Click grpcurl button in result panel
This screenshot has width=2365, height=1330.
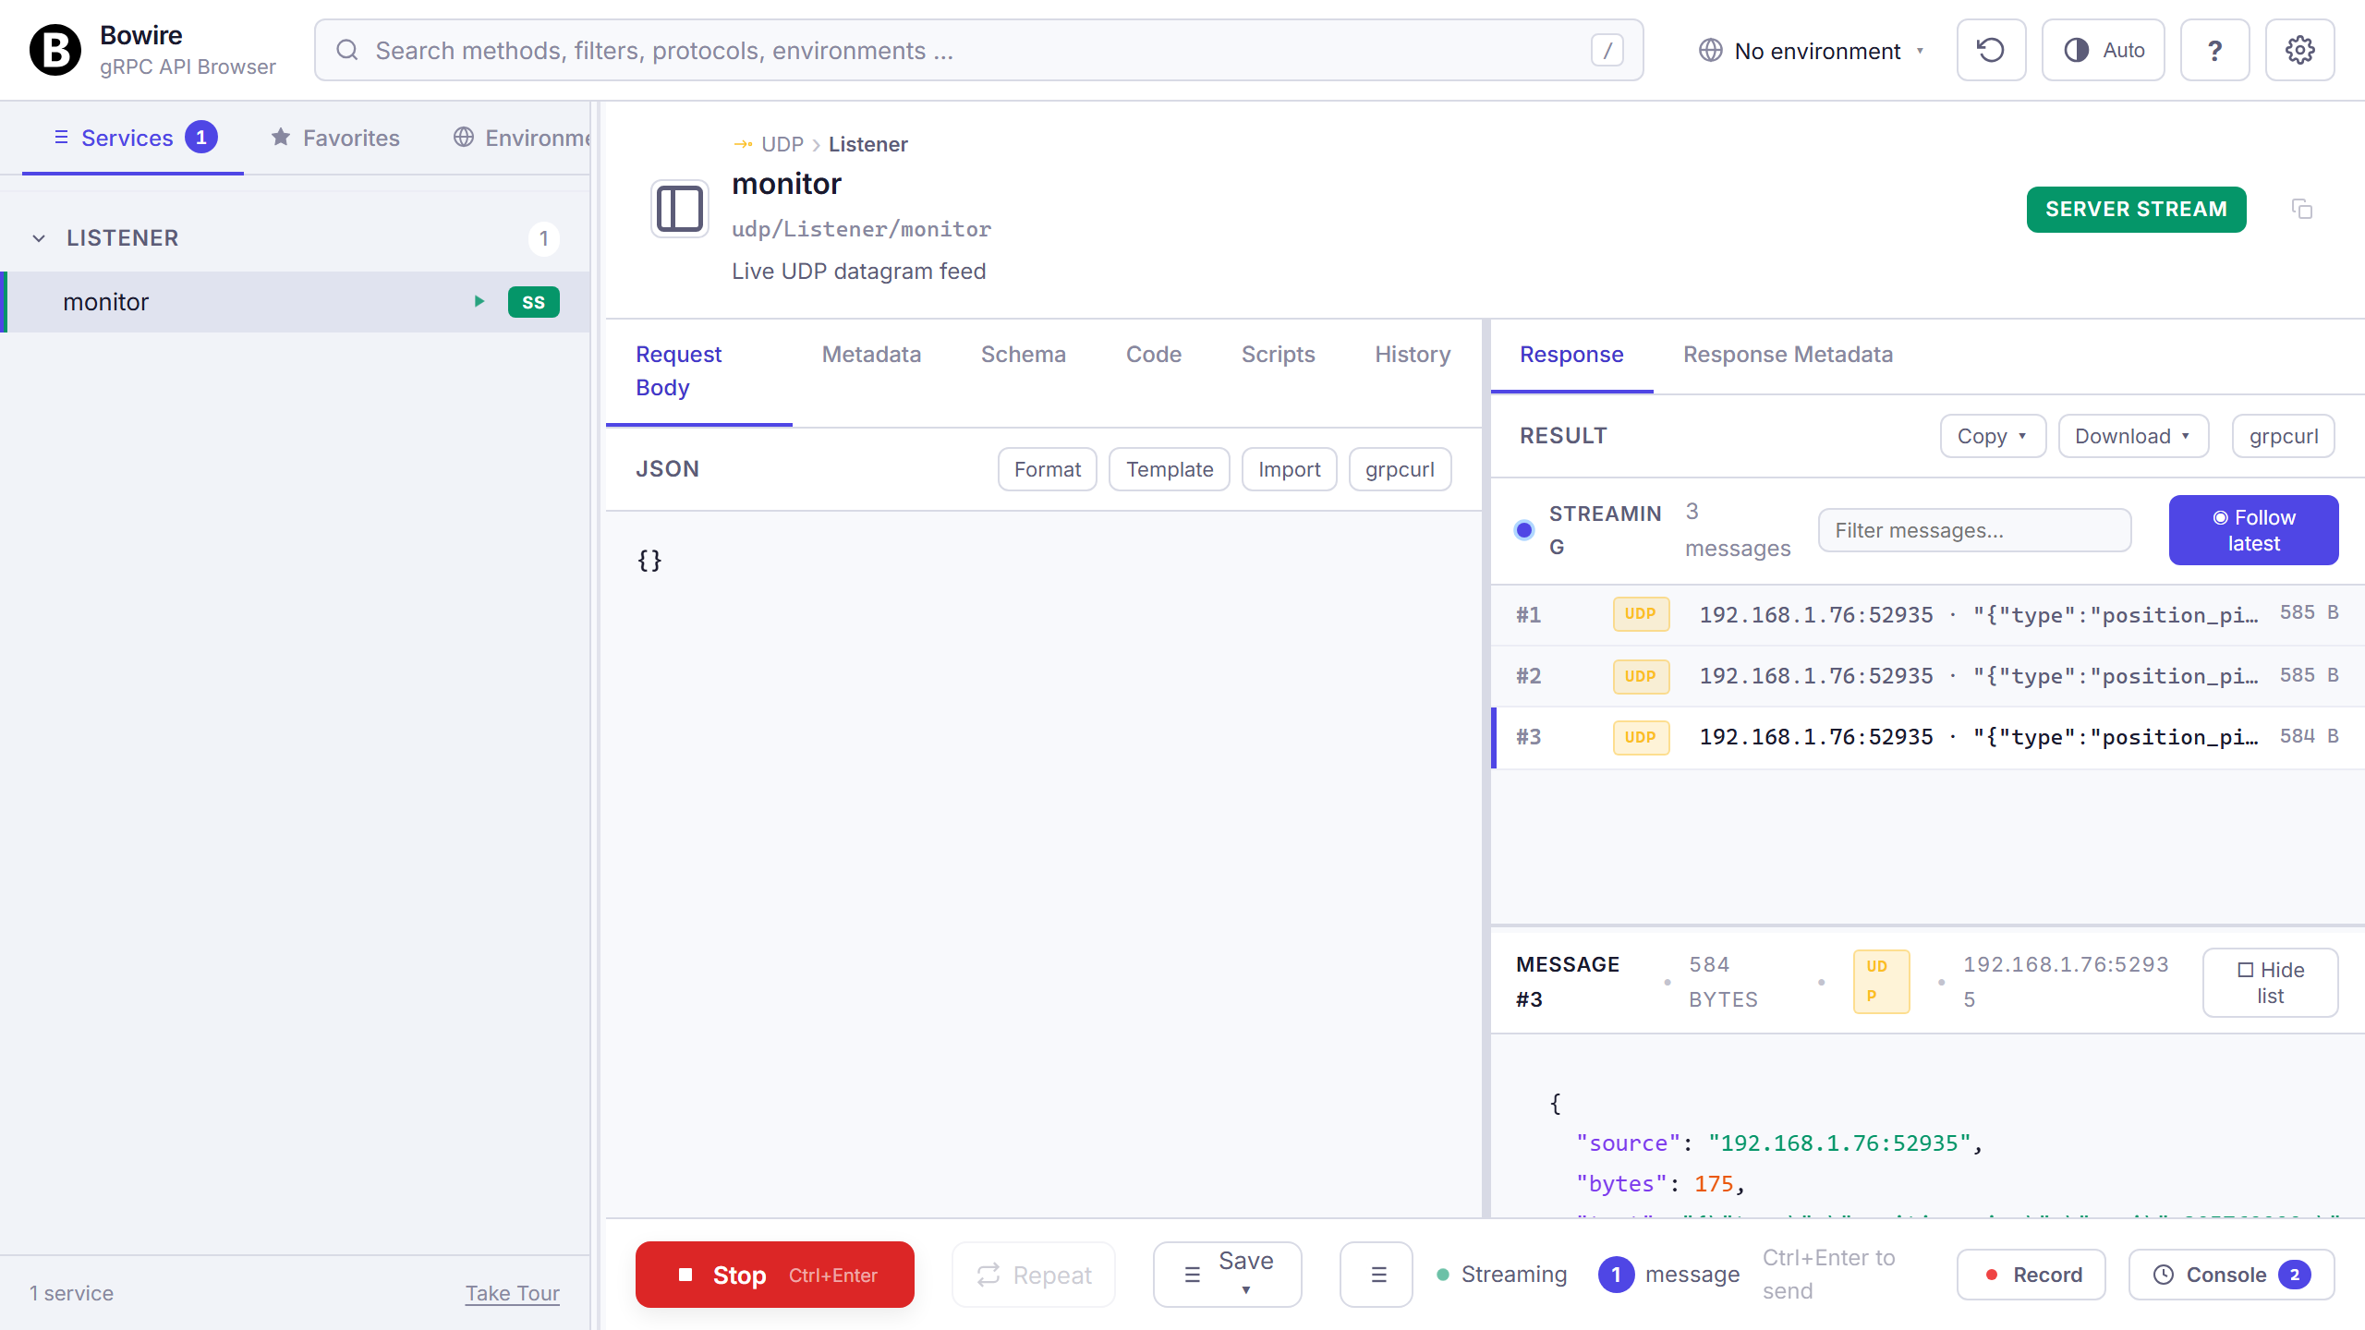point(2284,436)
